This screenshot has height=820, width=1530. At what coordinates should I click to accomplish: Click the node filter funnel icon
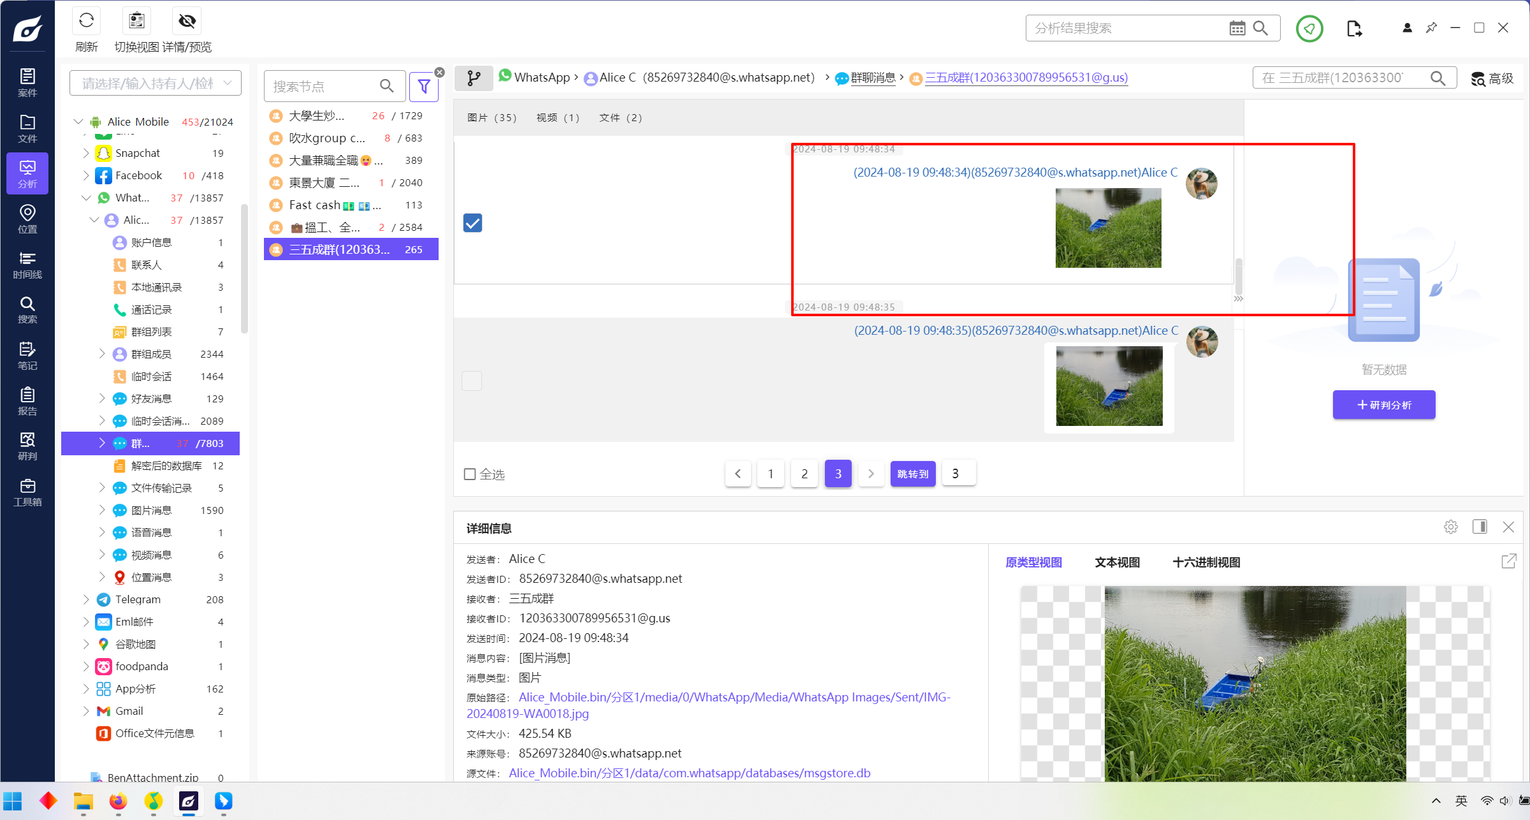click(424, 86)
